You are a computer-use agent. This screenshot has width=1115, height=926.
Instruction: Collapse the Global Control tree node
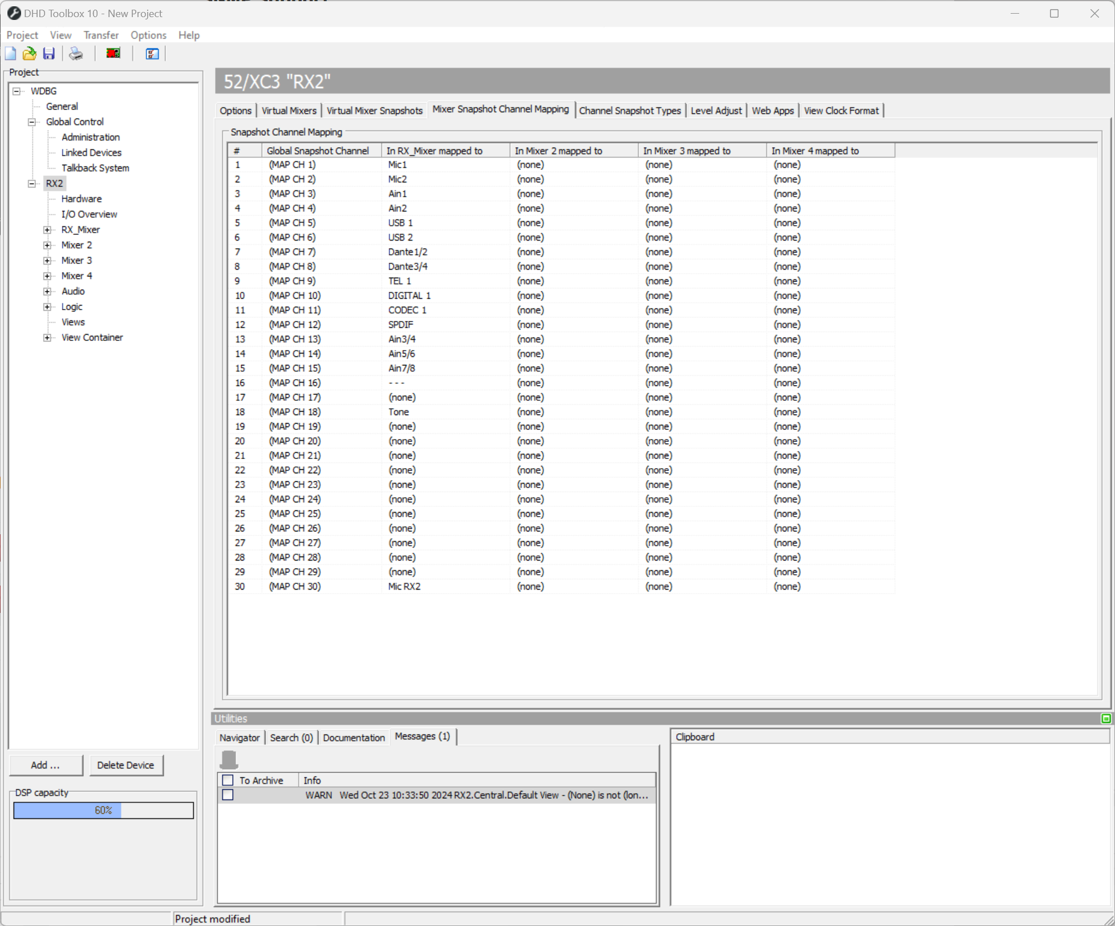pos(32,122)
